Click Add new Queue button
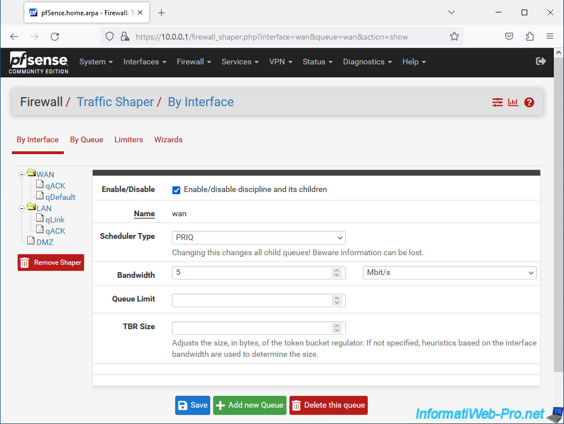Screen dimensions: 564x424 250,405
